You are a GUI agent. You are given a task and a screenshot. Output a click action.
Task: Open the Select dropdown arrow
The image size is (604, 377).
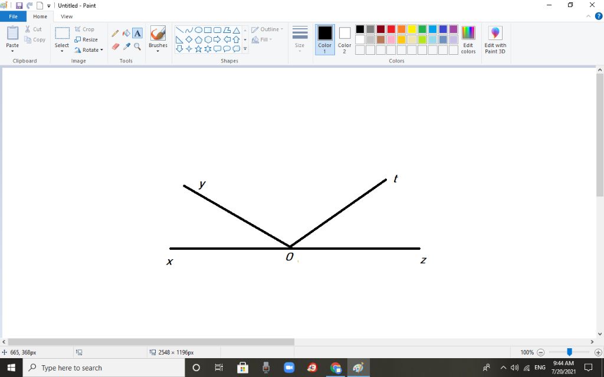click(61, 51)
